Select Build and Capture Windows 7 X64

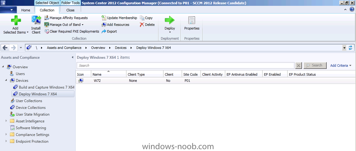point(47,87)
